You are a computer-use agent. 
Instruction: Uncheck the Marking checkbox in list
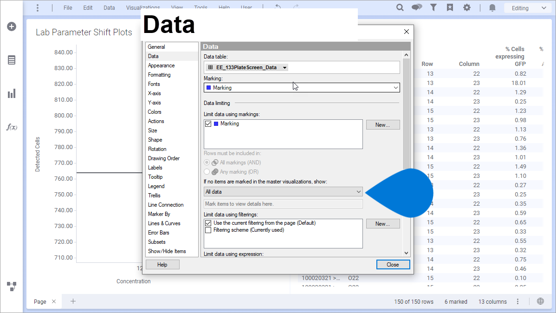pos(208,124)
